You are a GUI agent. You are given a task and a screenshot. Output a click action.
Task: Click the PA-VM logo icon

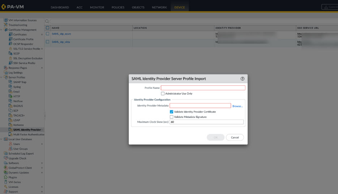pos(4,7)
